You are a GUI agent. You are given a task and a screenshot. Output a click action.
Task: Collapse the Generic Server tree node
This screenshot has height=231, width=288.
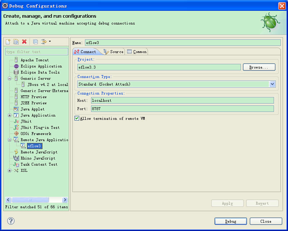(x=10, y=78)
